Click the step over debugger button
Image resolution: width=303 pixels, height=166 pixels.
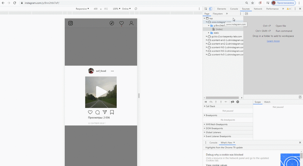(x=211, y=102)
